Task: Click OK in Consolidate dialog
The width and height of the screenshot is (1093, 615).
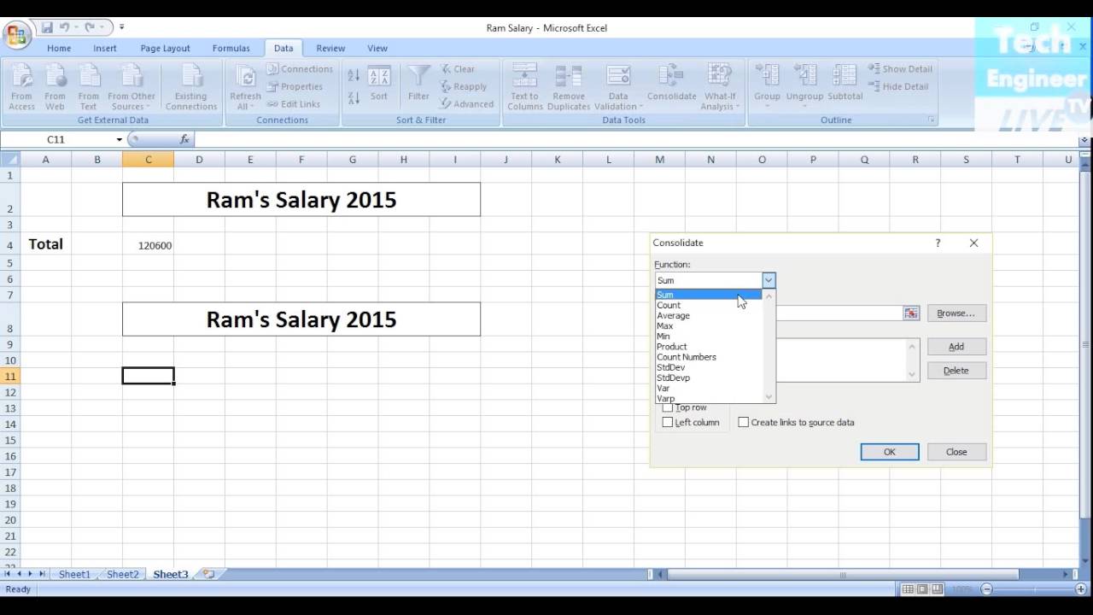Action: 890,452
